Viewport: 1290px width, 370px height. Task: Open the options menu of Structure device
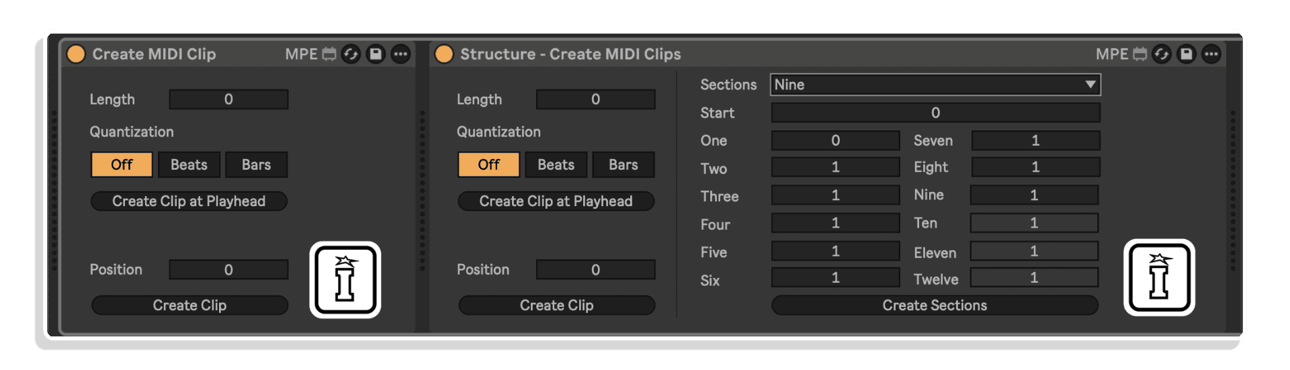(1211, 54)
